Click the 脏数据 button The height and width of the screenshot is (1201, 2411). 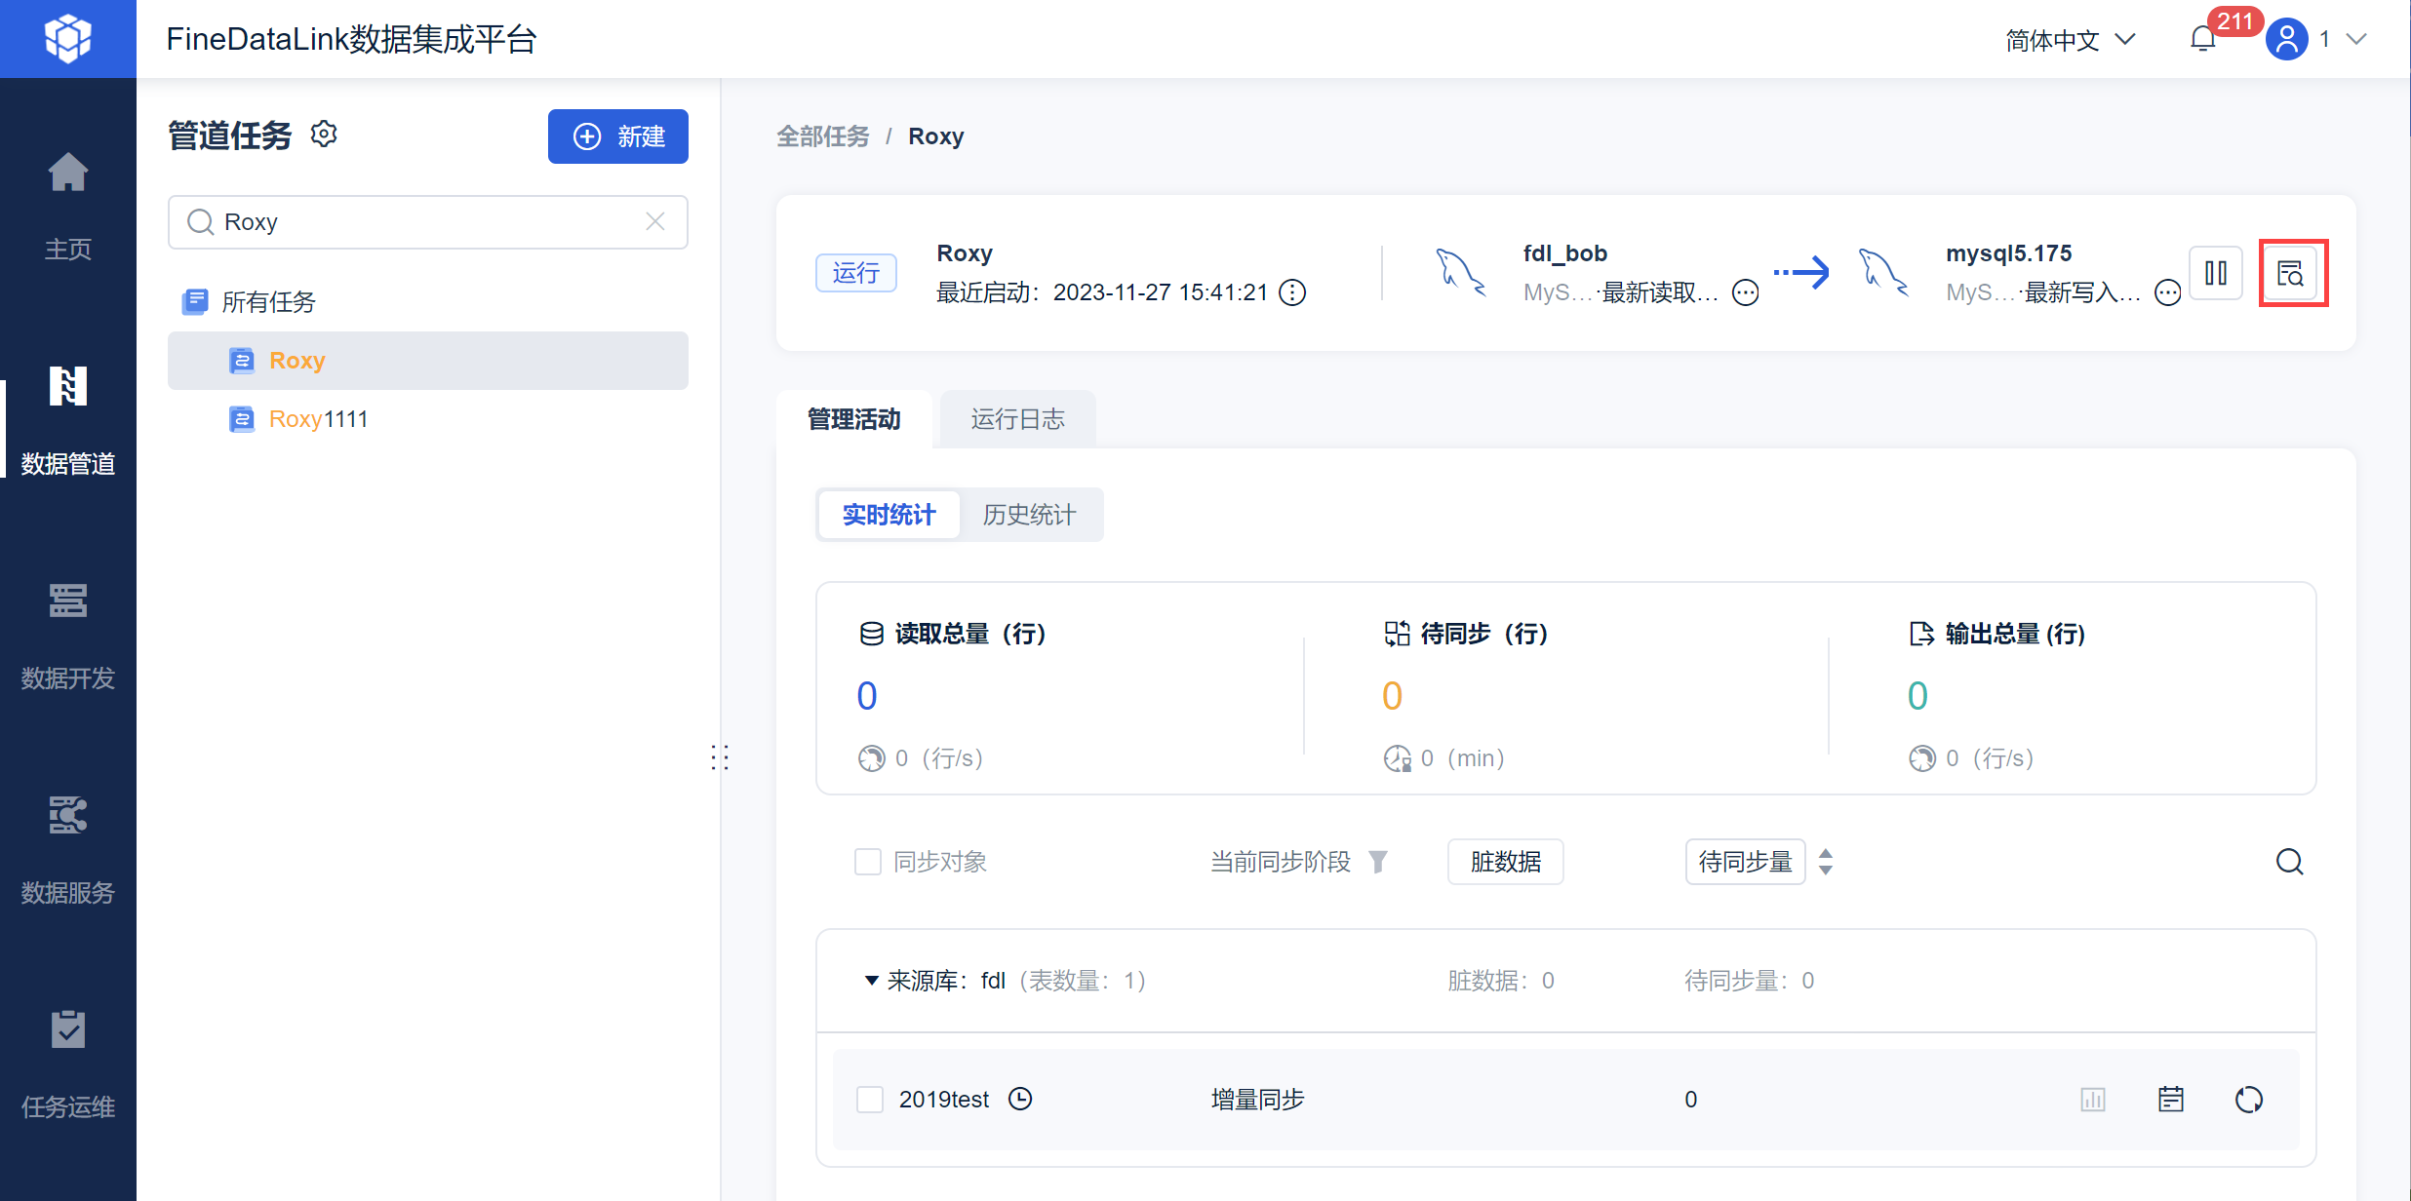coord(1505,862)
